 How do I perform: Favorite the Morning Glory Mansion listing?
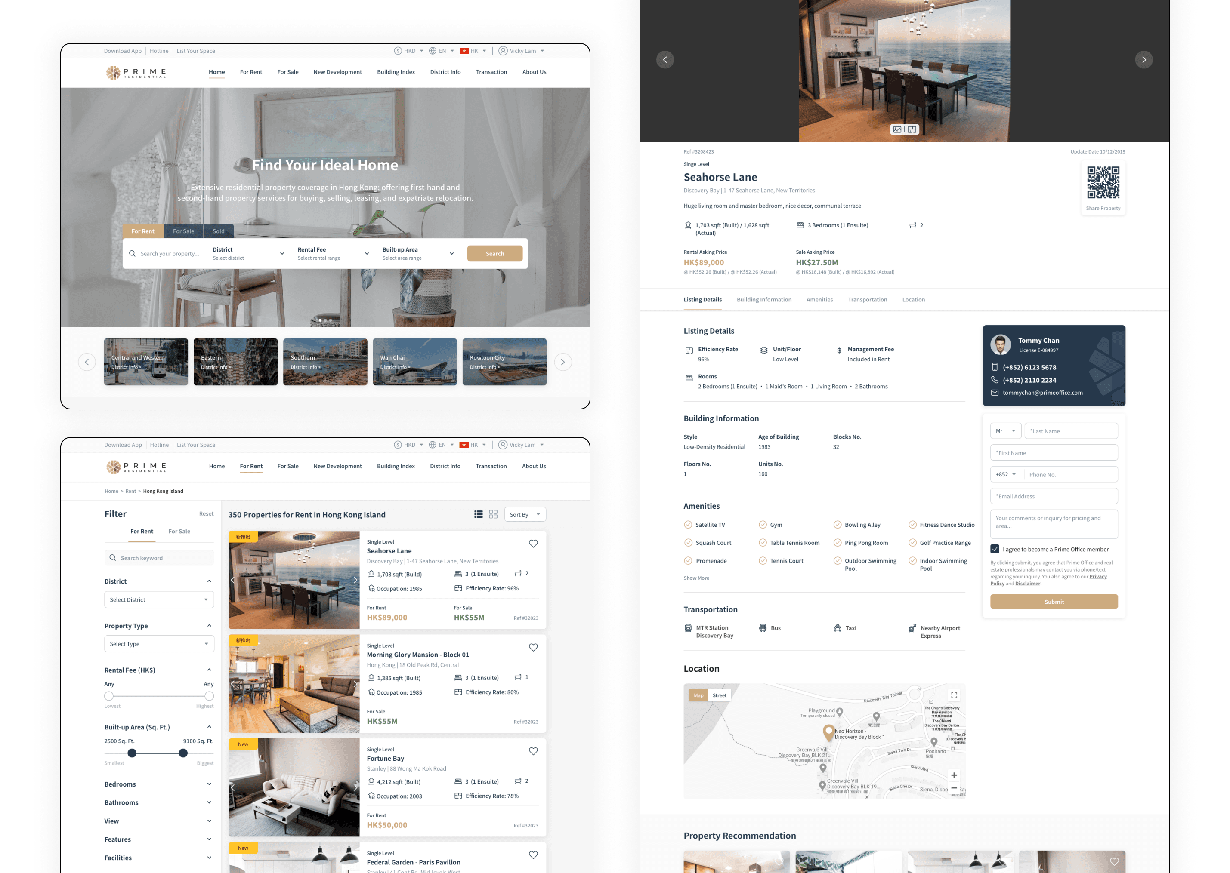coord(533,647)
